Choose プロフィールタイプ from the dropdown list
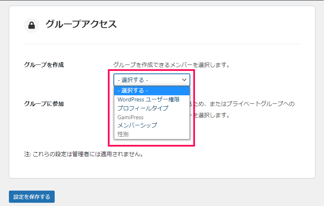The height and width of the screenshot is (206, 324). click(151, 108)
